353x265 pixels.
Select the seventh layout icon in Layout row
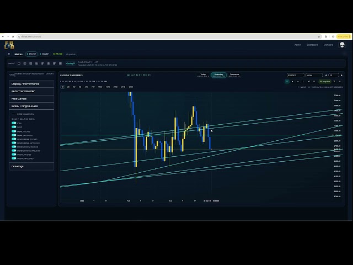tap(54, 63)
